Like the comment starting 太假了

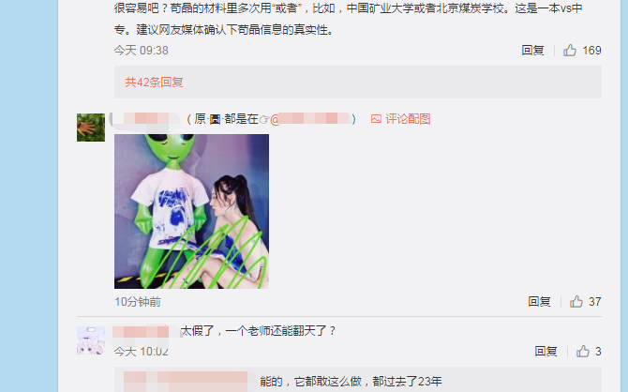583,352
